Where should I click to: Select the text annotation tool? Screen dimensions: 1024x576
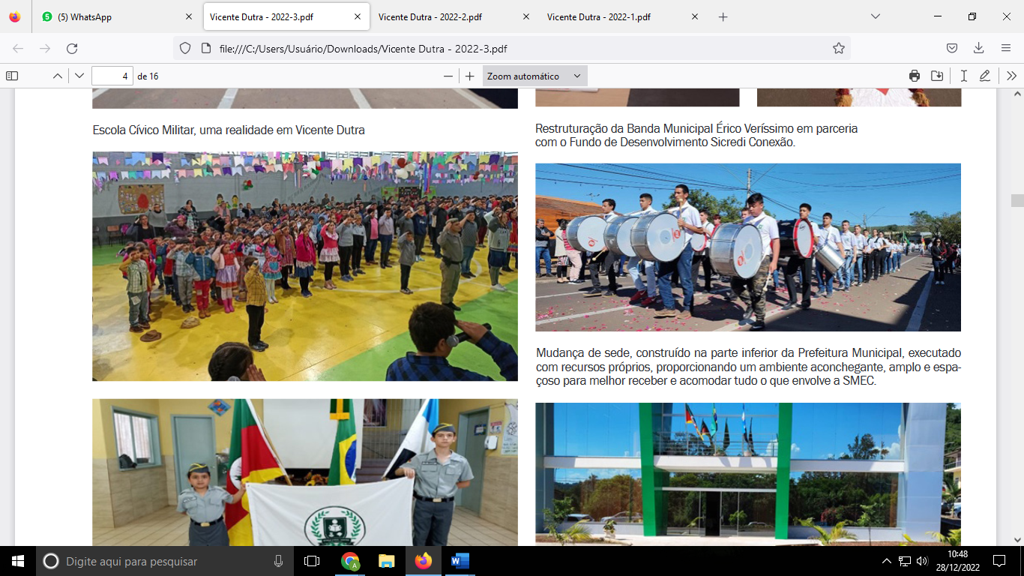(963, 76)
